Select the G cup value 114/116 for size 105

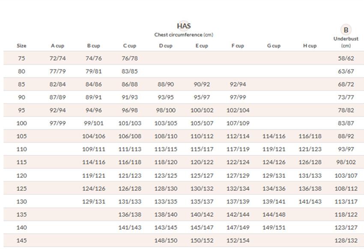pyautogui.click(x=274, y=136)
